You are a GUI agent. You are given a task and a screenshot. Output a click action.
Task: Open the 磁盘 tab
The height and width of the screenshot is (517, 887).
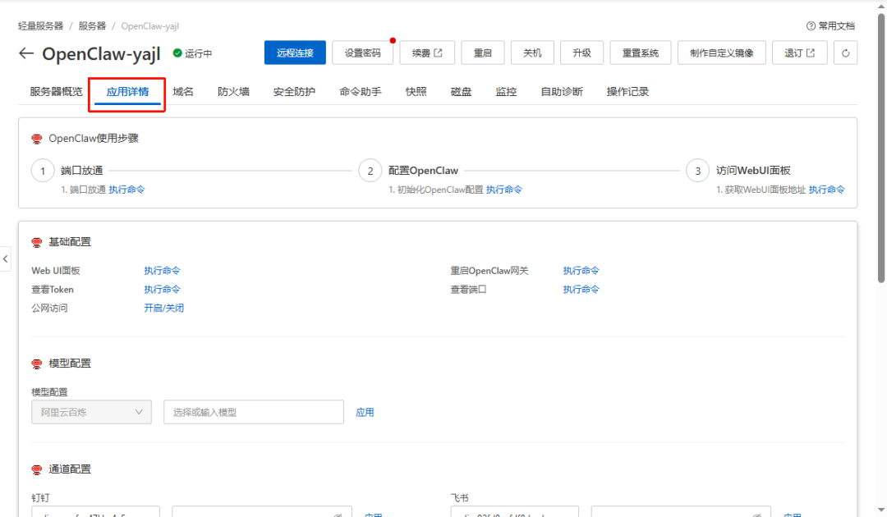point(461,92)
